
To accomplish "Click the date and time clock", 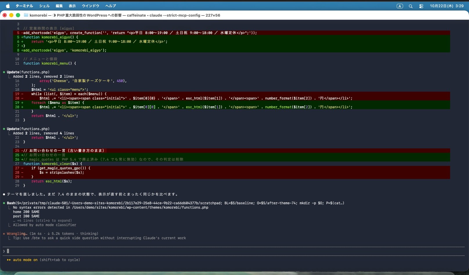I will [x=447, y=6].
